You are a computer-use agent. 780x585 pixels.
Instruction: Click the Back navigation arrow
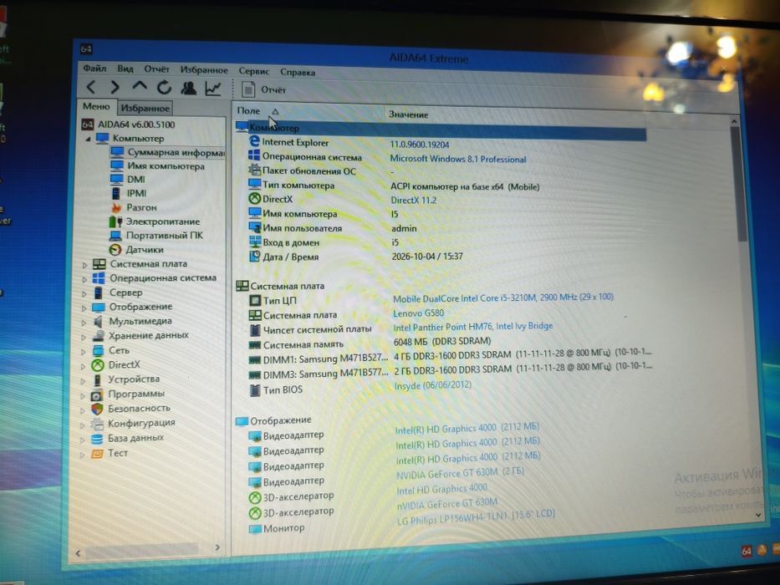point(91,87)
